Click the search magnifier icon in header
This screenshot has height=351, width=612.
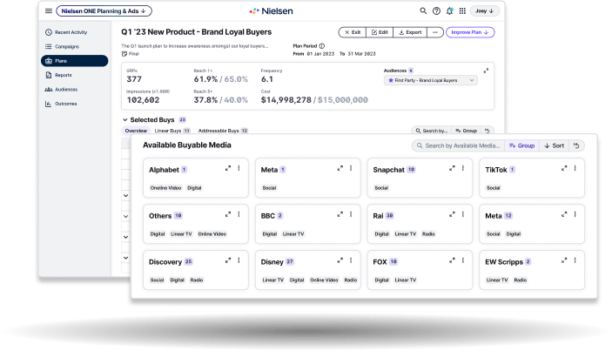(424, 11)
